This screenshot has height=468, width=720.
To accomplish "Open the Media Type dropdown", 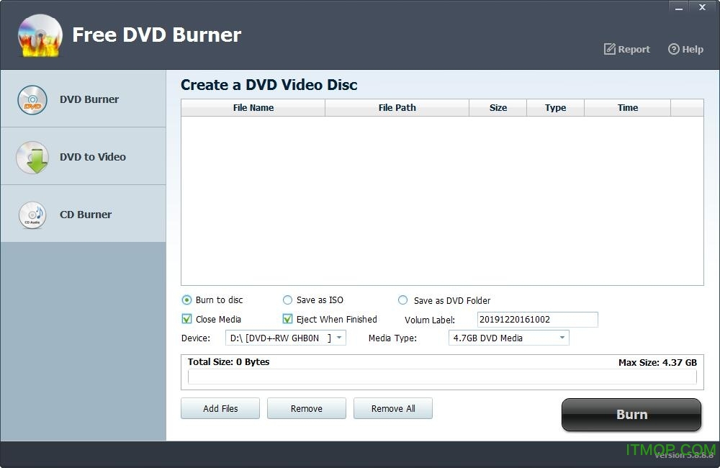I will (509, 338).
